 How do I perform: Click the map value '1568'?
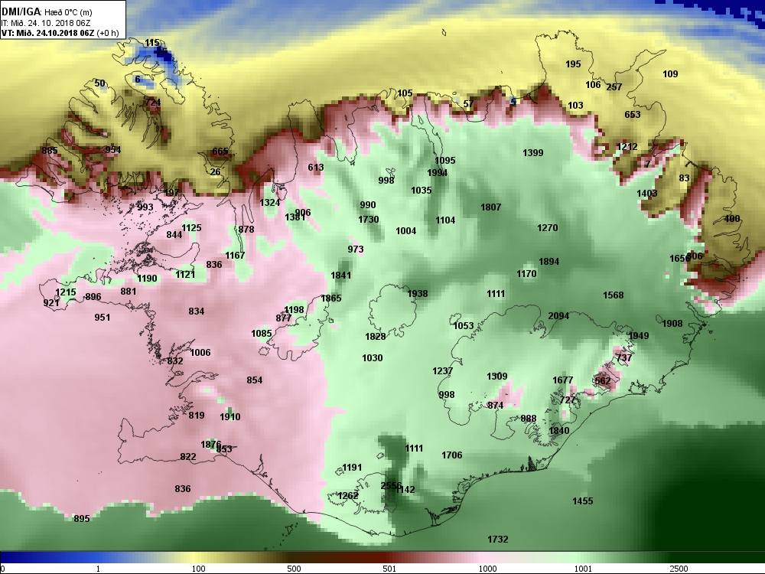[614, 295]
